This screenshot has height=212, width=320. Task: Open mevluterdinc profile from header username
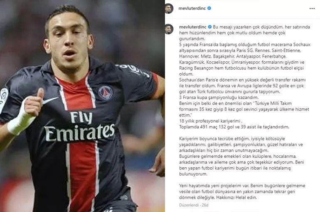pos(192,8)
